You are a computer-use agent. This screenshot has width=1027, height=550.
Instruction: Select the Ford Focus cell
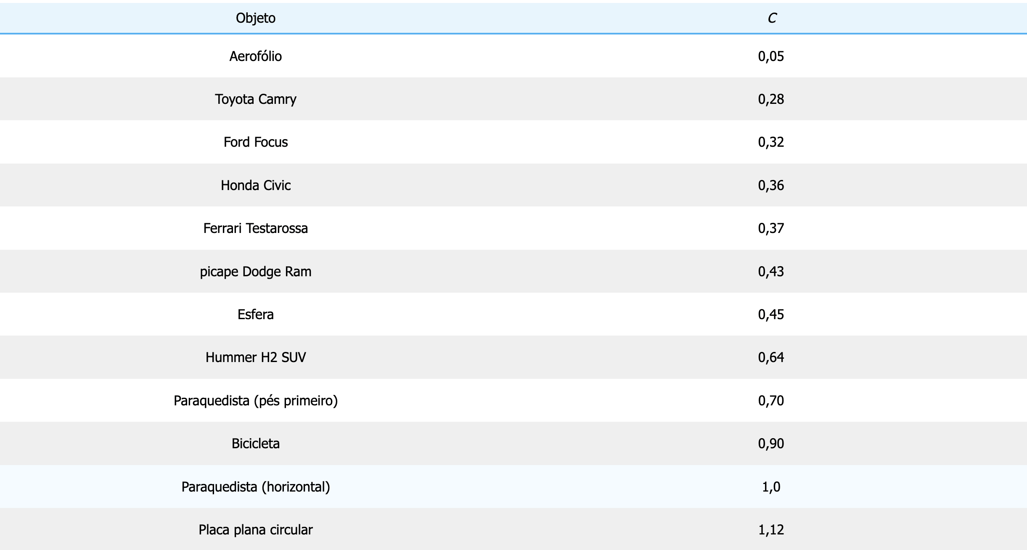coord(255,142)
